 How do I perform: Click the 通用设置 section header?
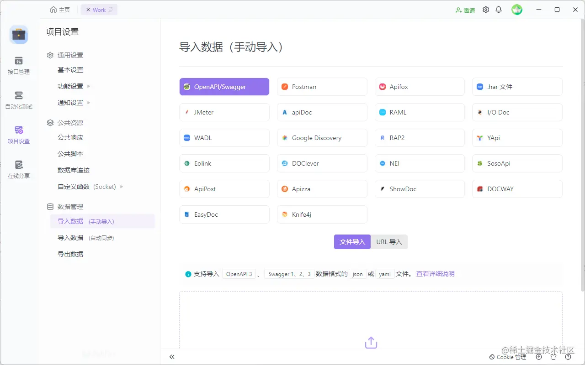(65, 55)
